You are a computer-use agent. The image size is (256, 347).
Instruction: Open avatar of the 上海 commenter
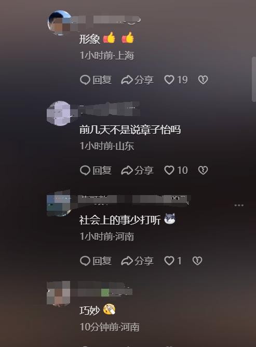(59, 22)
